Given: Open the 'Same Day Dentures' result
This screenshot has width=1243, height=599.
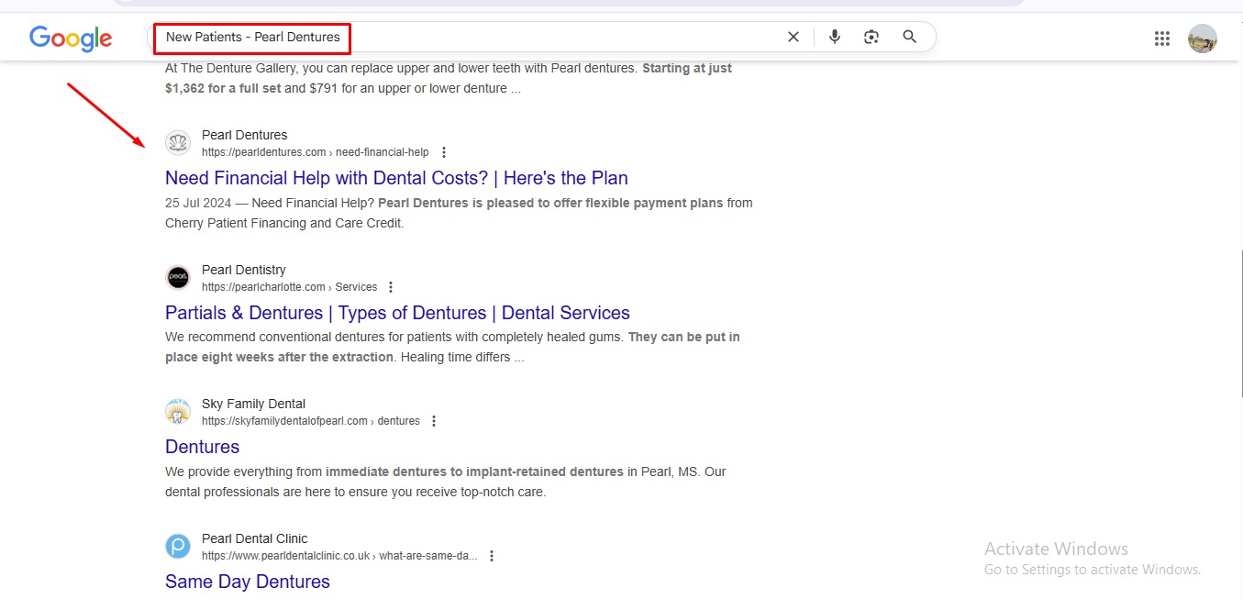Looking at the screenshot, I should (x=248, y=582).
